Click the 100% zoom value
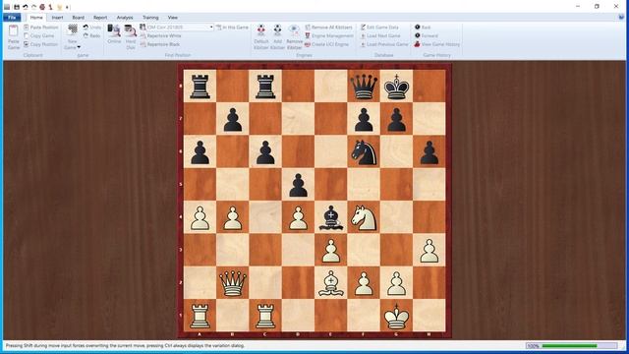This screenshot has height=354, width=629. [x=533, y=346]
